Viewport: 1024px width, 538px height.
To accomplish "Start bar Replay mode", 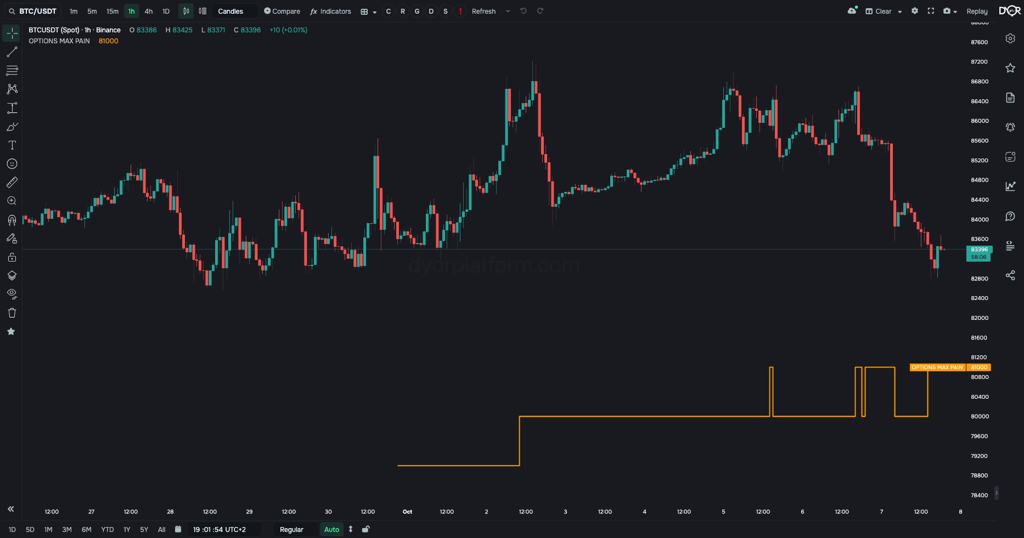I will click(977, 12).
